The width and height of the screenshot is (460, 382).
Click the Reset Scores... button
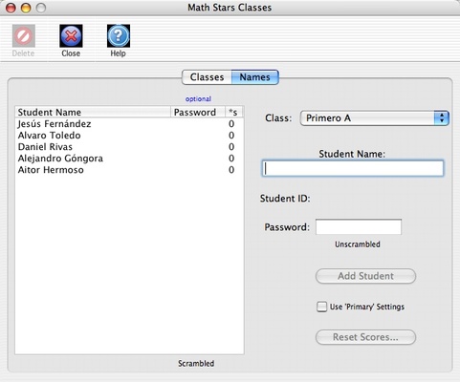click(365, 337)
